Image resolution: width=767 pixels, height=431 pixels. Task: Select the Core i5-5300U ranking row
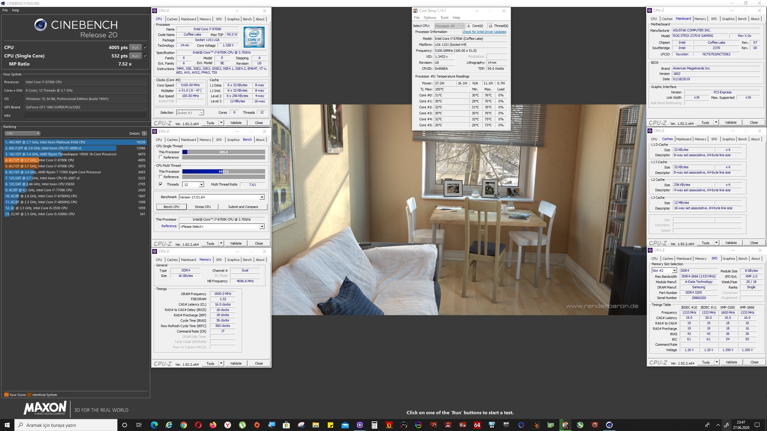click(75, 214)
